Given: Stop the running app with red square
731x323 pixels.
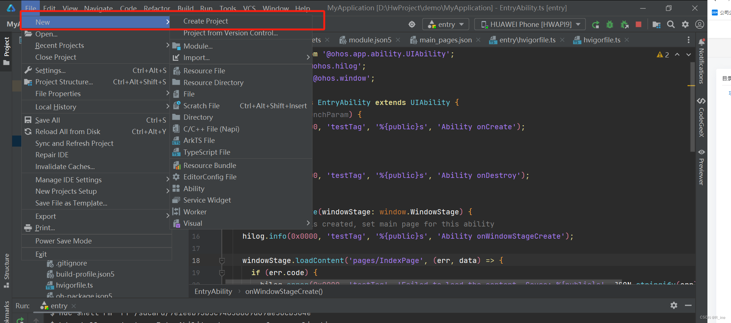Looking at the screenshot, I should (639, 24).
